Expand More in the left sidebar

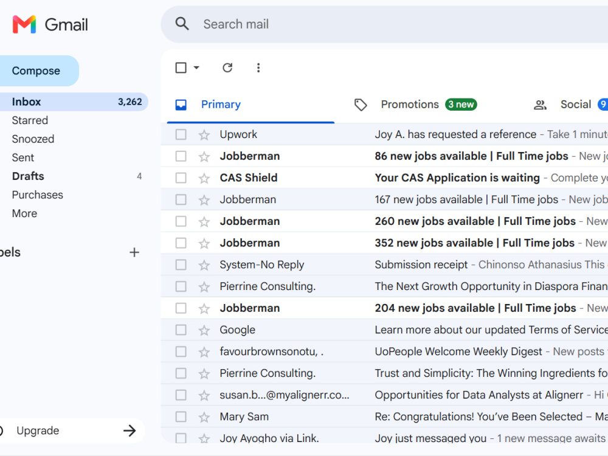pyautogui.click(x=24, y=213)
